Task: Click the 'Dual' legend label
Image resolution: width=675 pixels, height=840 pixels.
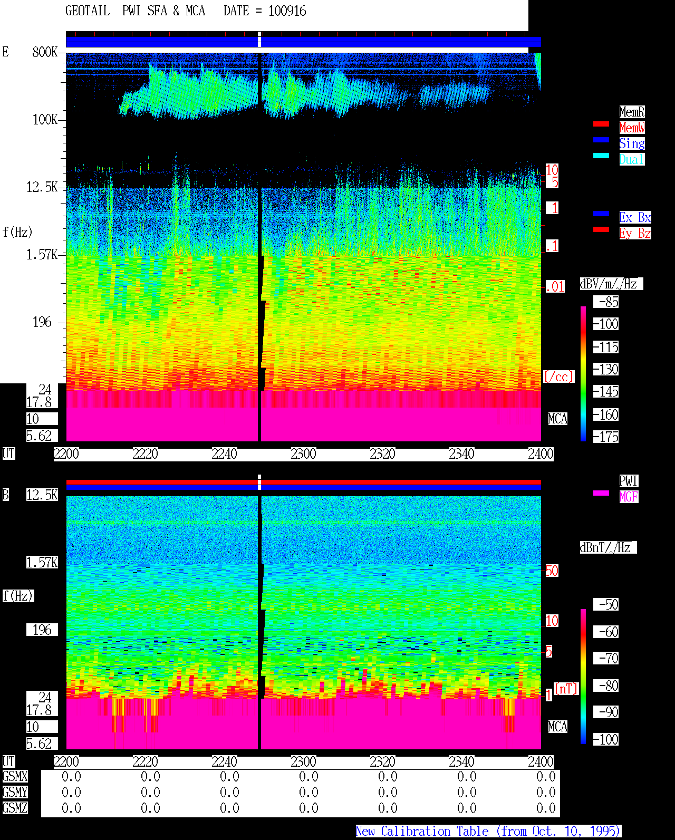Action: [x=632, y=159]
